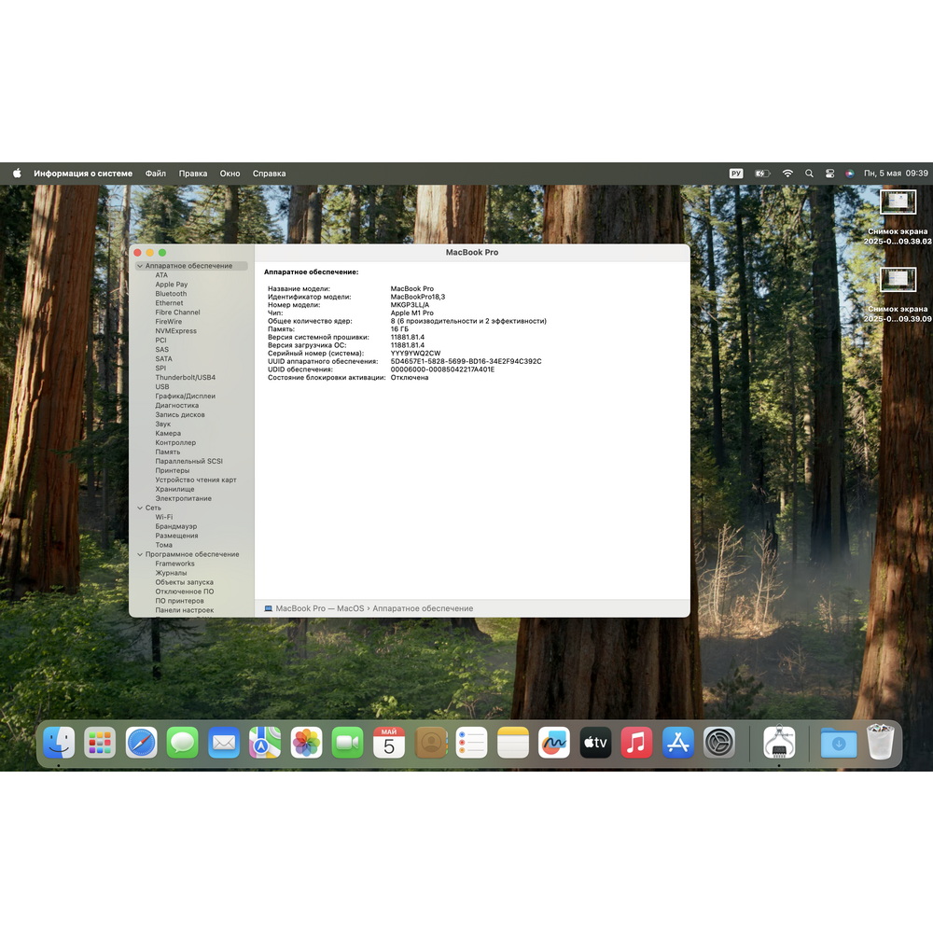Viewport: 933px width, 933px height.
Task: Open App Store in the Dock
Action: click(677, 743)
